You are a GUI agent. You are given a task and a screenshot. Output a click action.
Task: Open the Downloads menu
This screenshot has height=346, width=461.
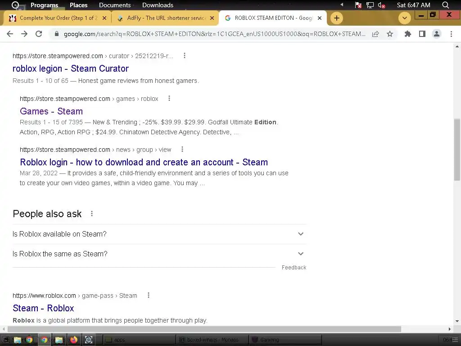click(x=158, y=5)
